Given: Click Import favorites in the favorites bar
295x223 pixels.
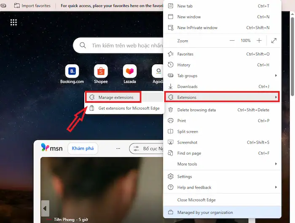Looking at the screenshot, I should [32, 6].
